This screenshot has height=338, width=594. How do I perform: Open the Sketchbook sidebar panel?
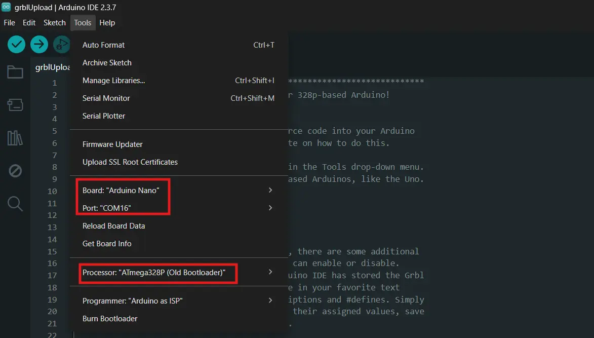(x=15, y=72)
